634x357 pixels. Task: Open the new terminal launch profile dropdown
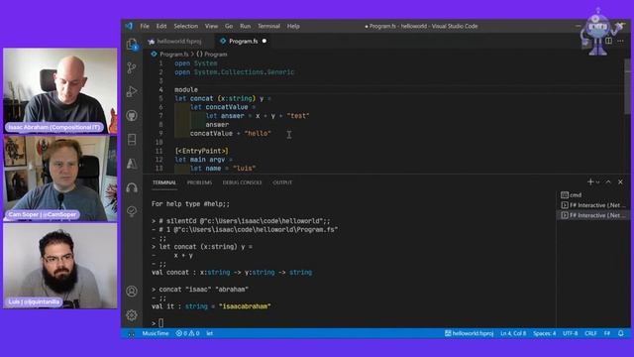click(598, 182)
